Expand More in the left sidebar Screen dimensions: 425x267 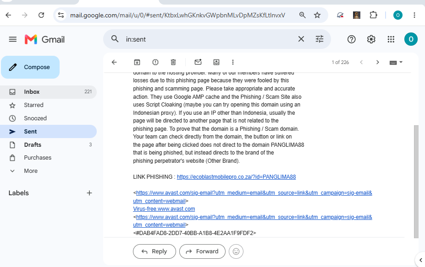31,171
